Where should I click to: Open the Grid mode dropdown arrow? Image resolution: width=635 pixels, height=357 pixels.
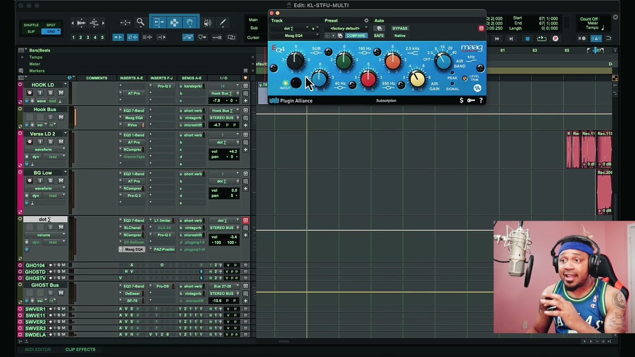[x=58, y=31]
